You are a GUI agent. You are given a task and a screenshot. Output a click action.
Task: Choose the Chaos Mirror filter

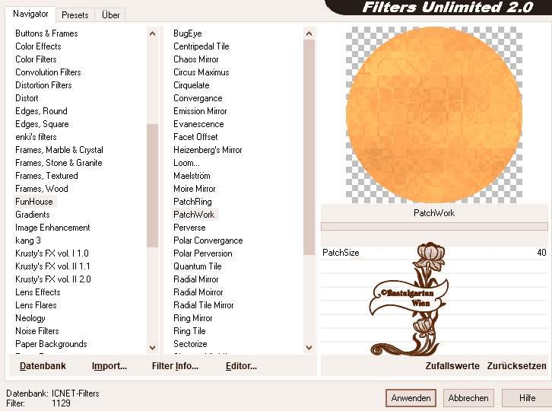tap(195, 59)
